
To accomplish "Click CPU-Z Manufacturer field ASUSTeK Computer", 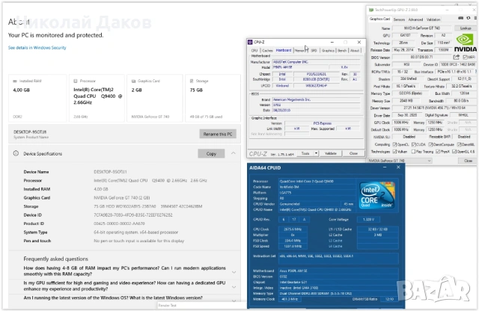I will (x=316, y=62).
